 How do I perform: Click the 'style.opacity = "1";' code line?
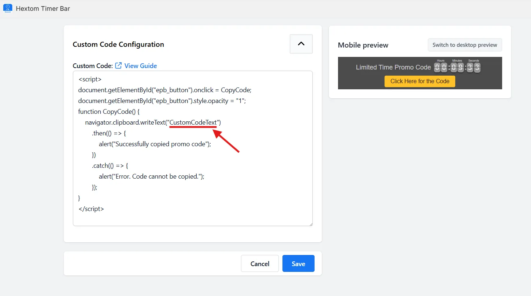pos(162,101)
